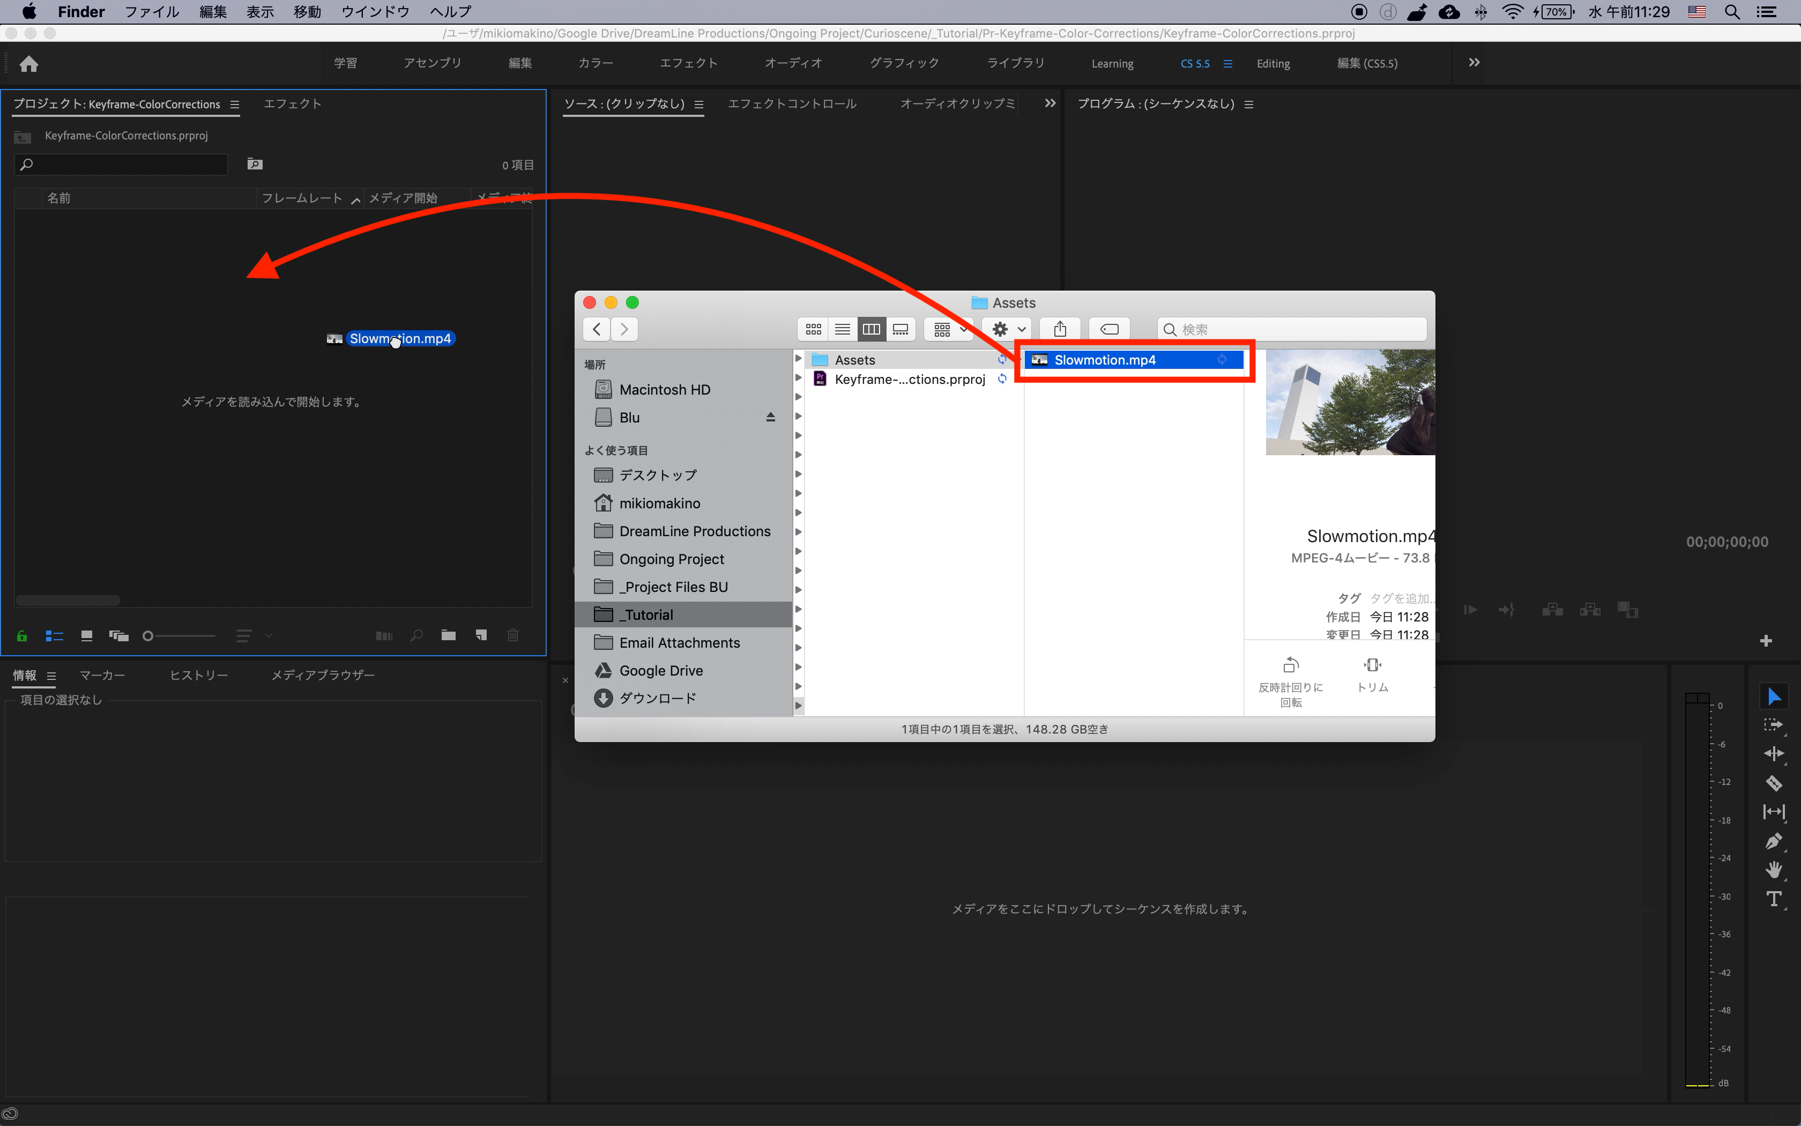The height and width of the screenshot is (1126, 1801).
Task: Enable Finder column view mode
Action: [x=872, y=328]
